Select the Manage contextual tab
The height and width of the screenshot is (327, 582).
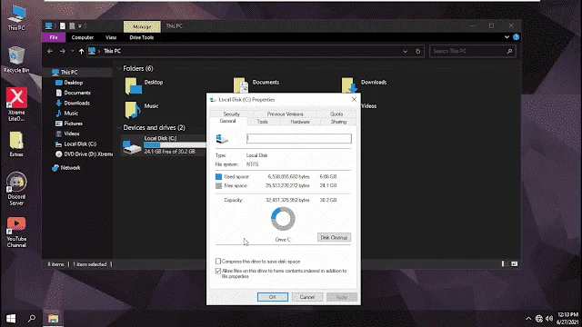point(142,26)
